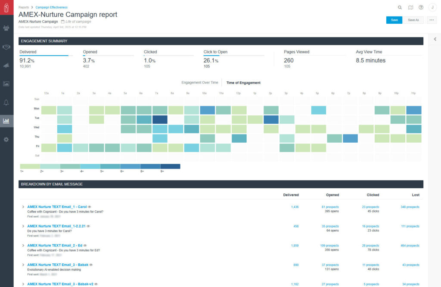Click the Mon 11p heatmap cell
The height and width of the screenshot is (287, 441).
(x=414, y=110)
